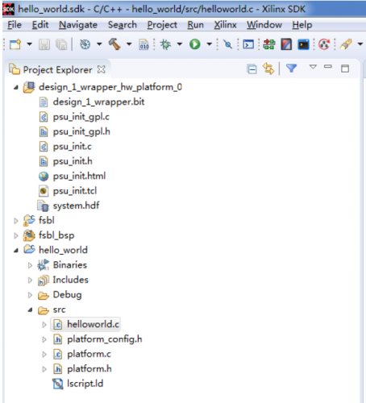Open the Debug dropdown arrow

pyautogui.click(x=180, y=44)
